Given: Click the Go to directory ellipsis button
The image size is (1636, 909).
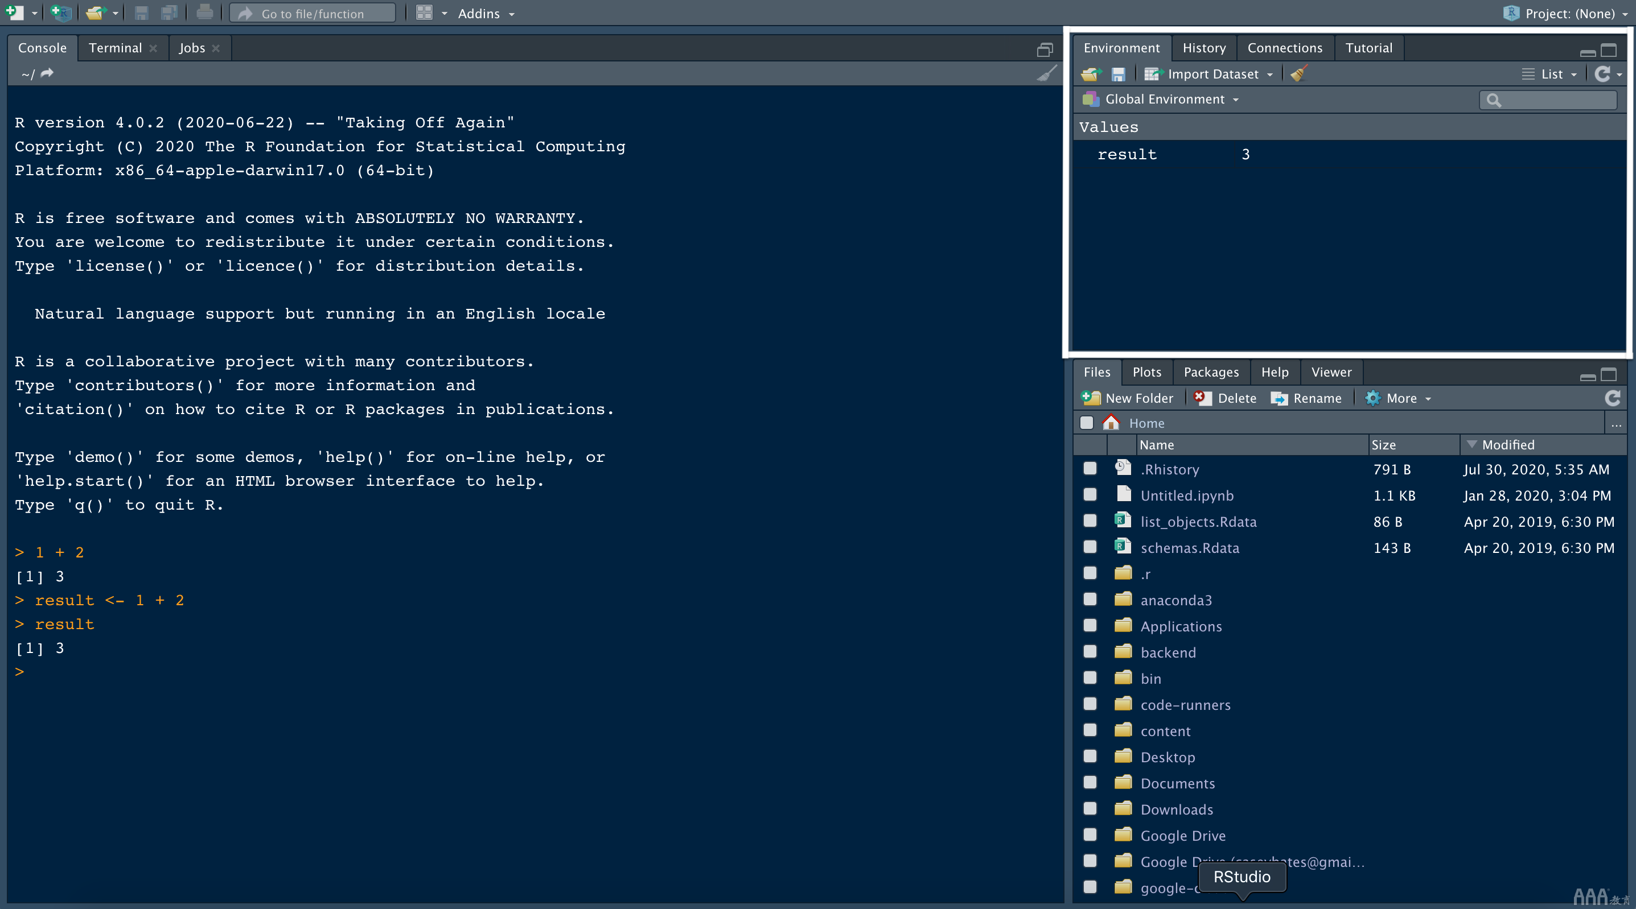Looking at the screenshot, I should pos(1616,423).
